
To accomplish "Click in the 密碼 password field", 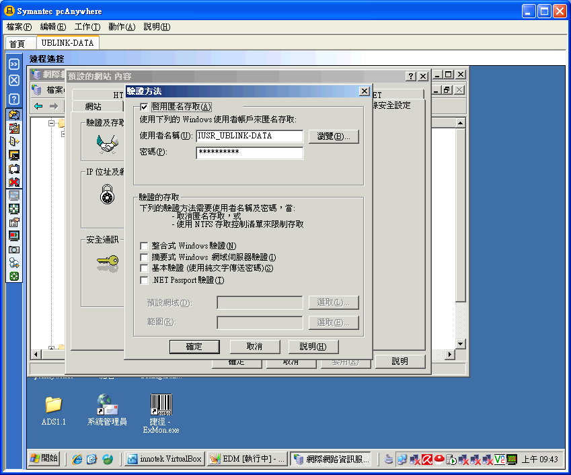I will click(x=250, y=153).
